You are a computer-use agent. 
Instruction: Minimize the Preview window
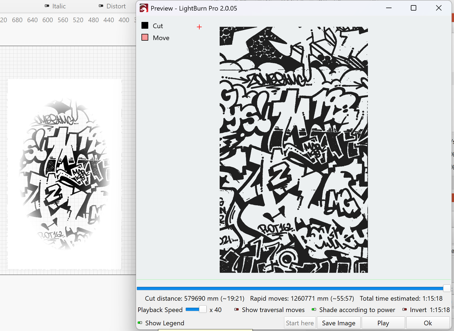[x=389, y=8]
